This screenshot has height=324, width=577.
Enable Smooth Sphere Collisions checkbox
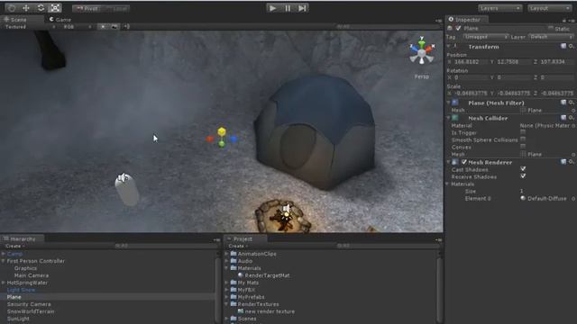coord(523,139)
